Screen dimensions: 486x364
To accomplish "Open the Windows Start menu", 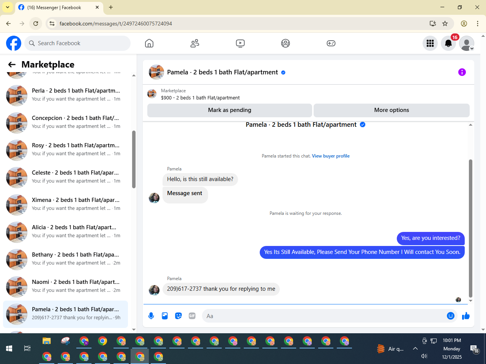I will click(9, 348).
